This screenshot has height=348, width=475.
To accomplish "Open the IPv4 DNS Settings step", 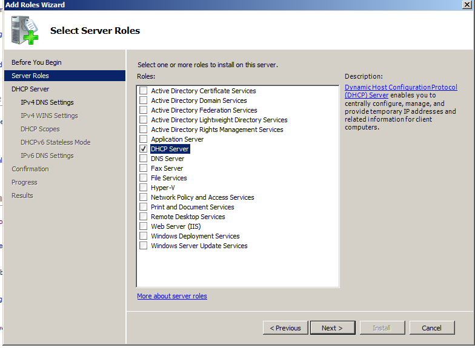I will (x=47, y=102).
